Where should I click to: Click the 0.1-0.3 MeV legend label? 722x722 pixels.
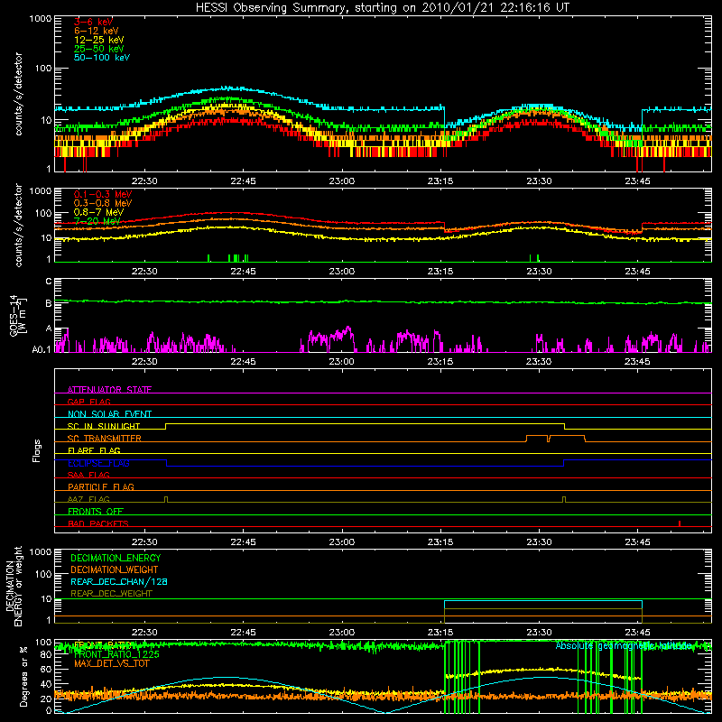coord(103,194)
